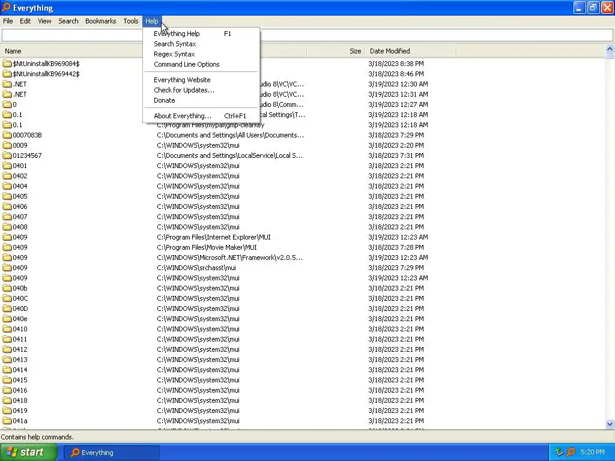Viewport: 615px width, 461px height.
Task: Choose Donate from Help menu
Action: (x=201, y=100)
